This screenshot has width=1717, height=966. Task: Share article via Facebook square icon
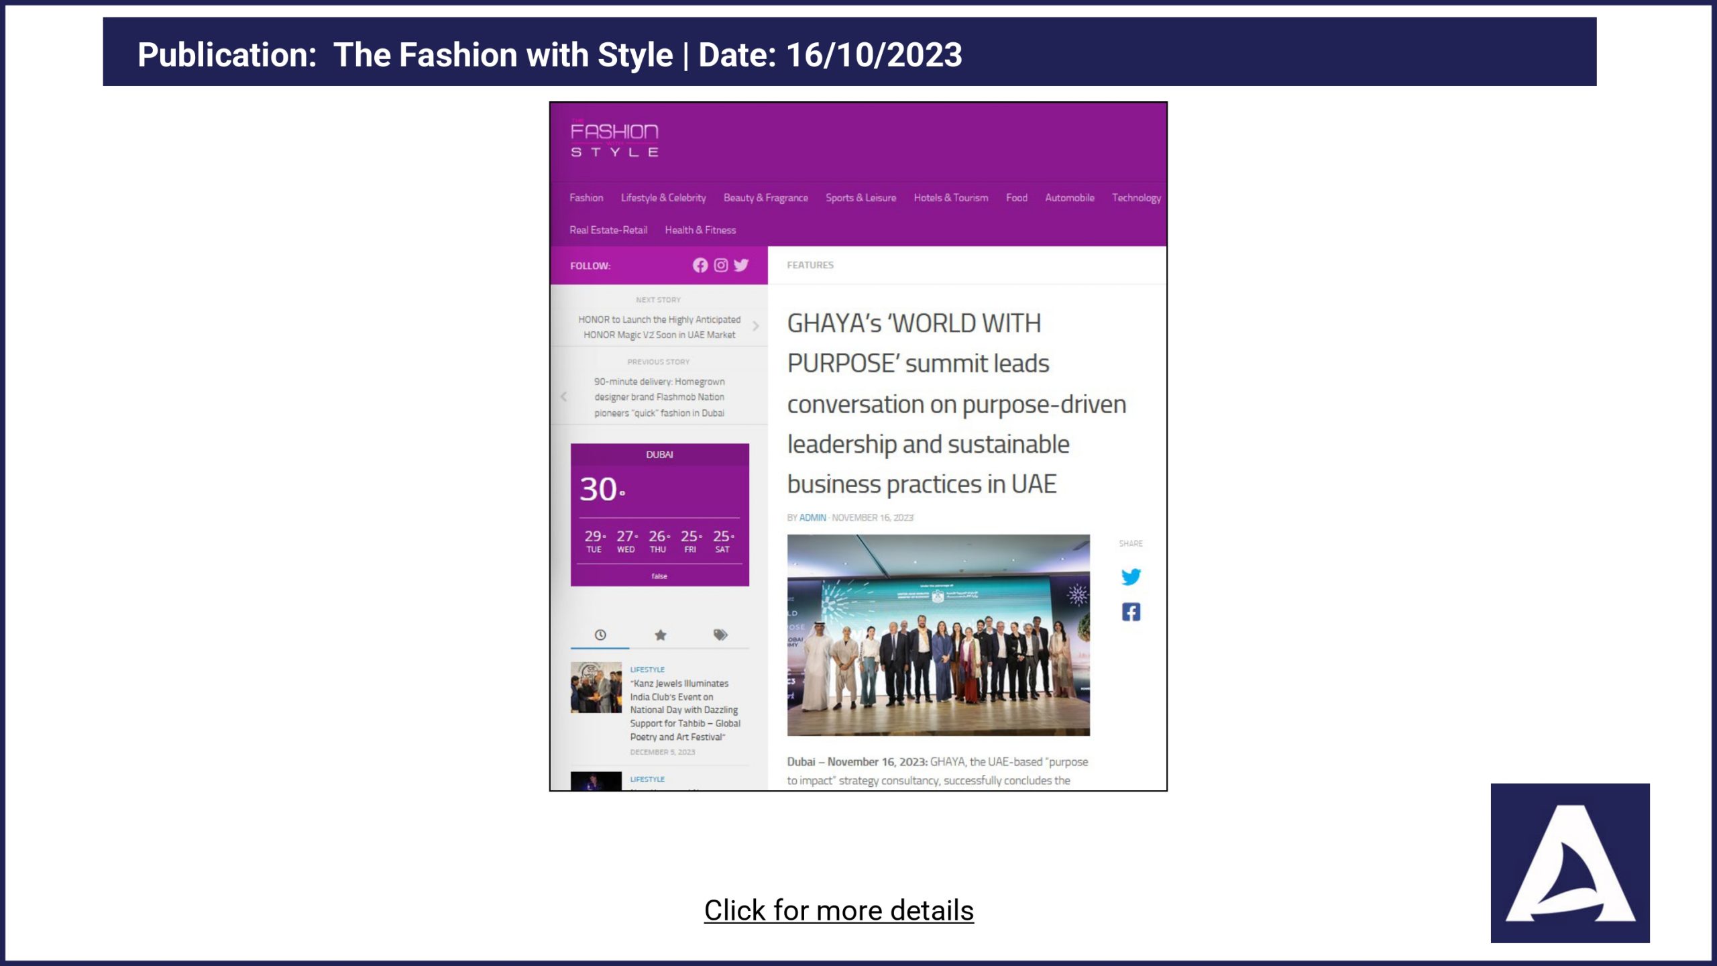[x=1131, y=612]
